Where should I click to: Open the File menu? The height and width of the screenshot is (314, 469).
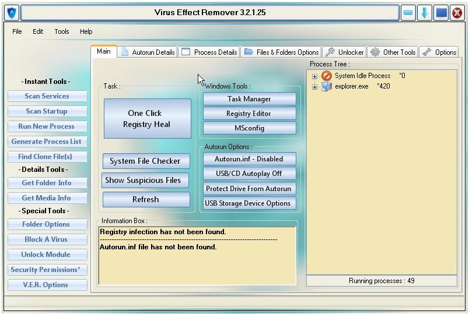pos(17,31)
